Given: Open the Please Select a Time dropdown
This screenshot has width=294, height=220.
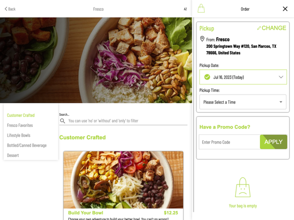Looking at the screenshot, I should point(243,102).
